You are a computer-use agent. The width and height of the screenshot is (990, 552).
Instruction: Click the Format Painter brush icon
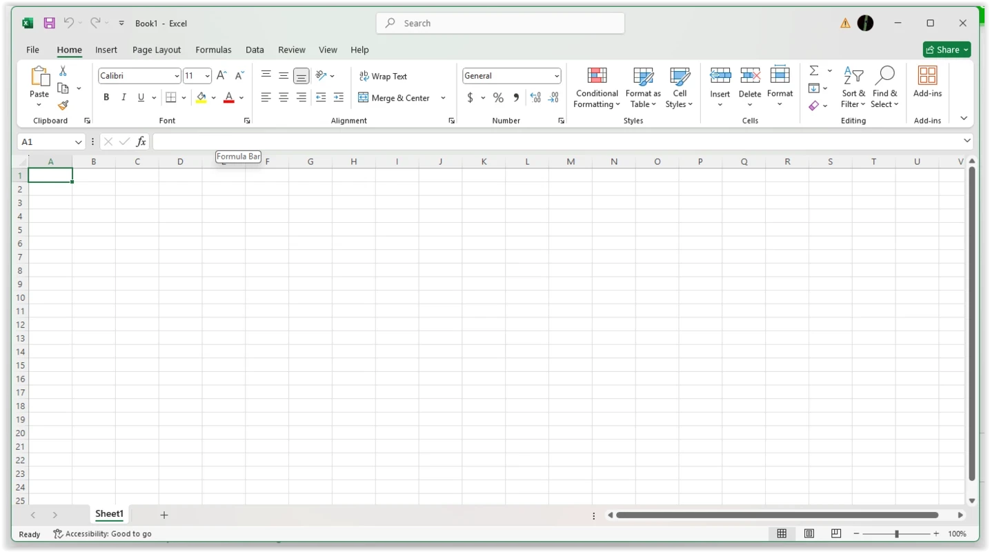click(x=63, y=106)
